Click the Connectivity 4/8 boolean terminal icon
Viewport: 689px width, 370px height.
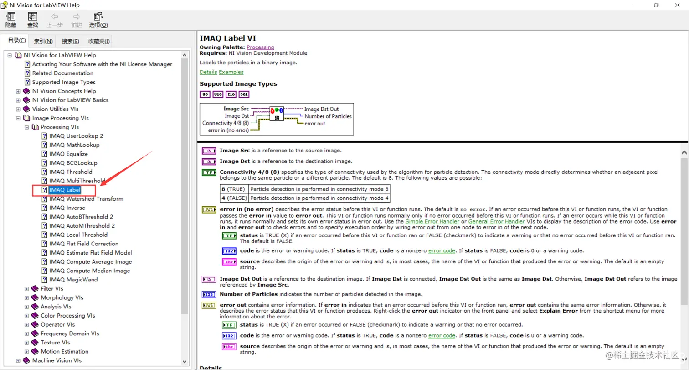click(x=209, y=172)
